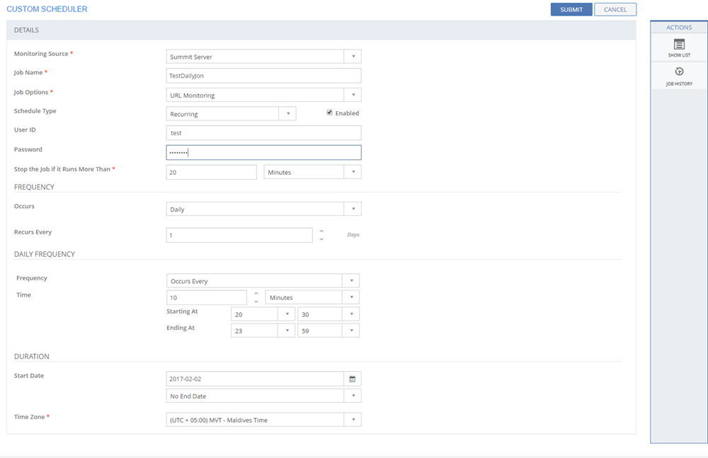Open the Occurs frequency dropdown
Image resolution: width=708 pixels, height=458 pixels.
tap(353, 210)
